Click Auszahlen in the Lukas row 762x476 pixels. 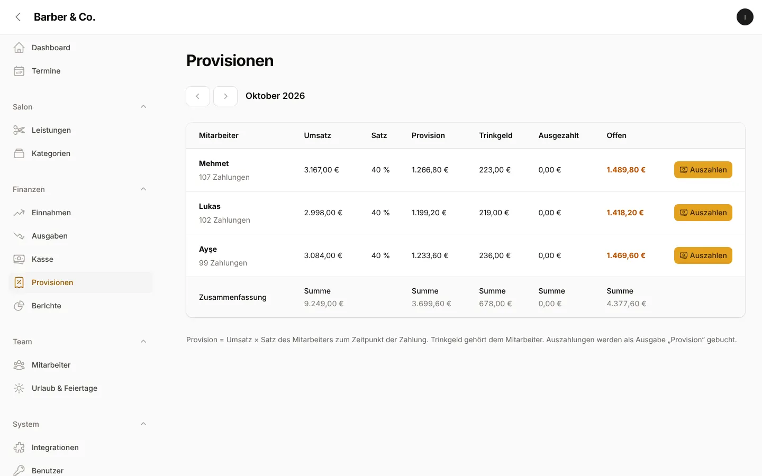pyautogui.click(x=703, y=213)
